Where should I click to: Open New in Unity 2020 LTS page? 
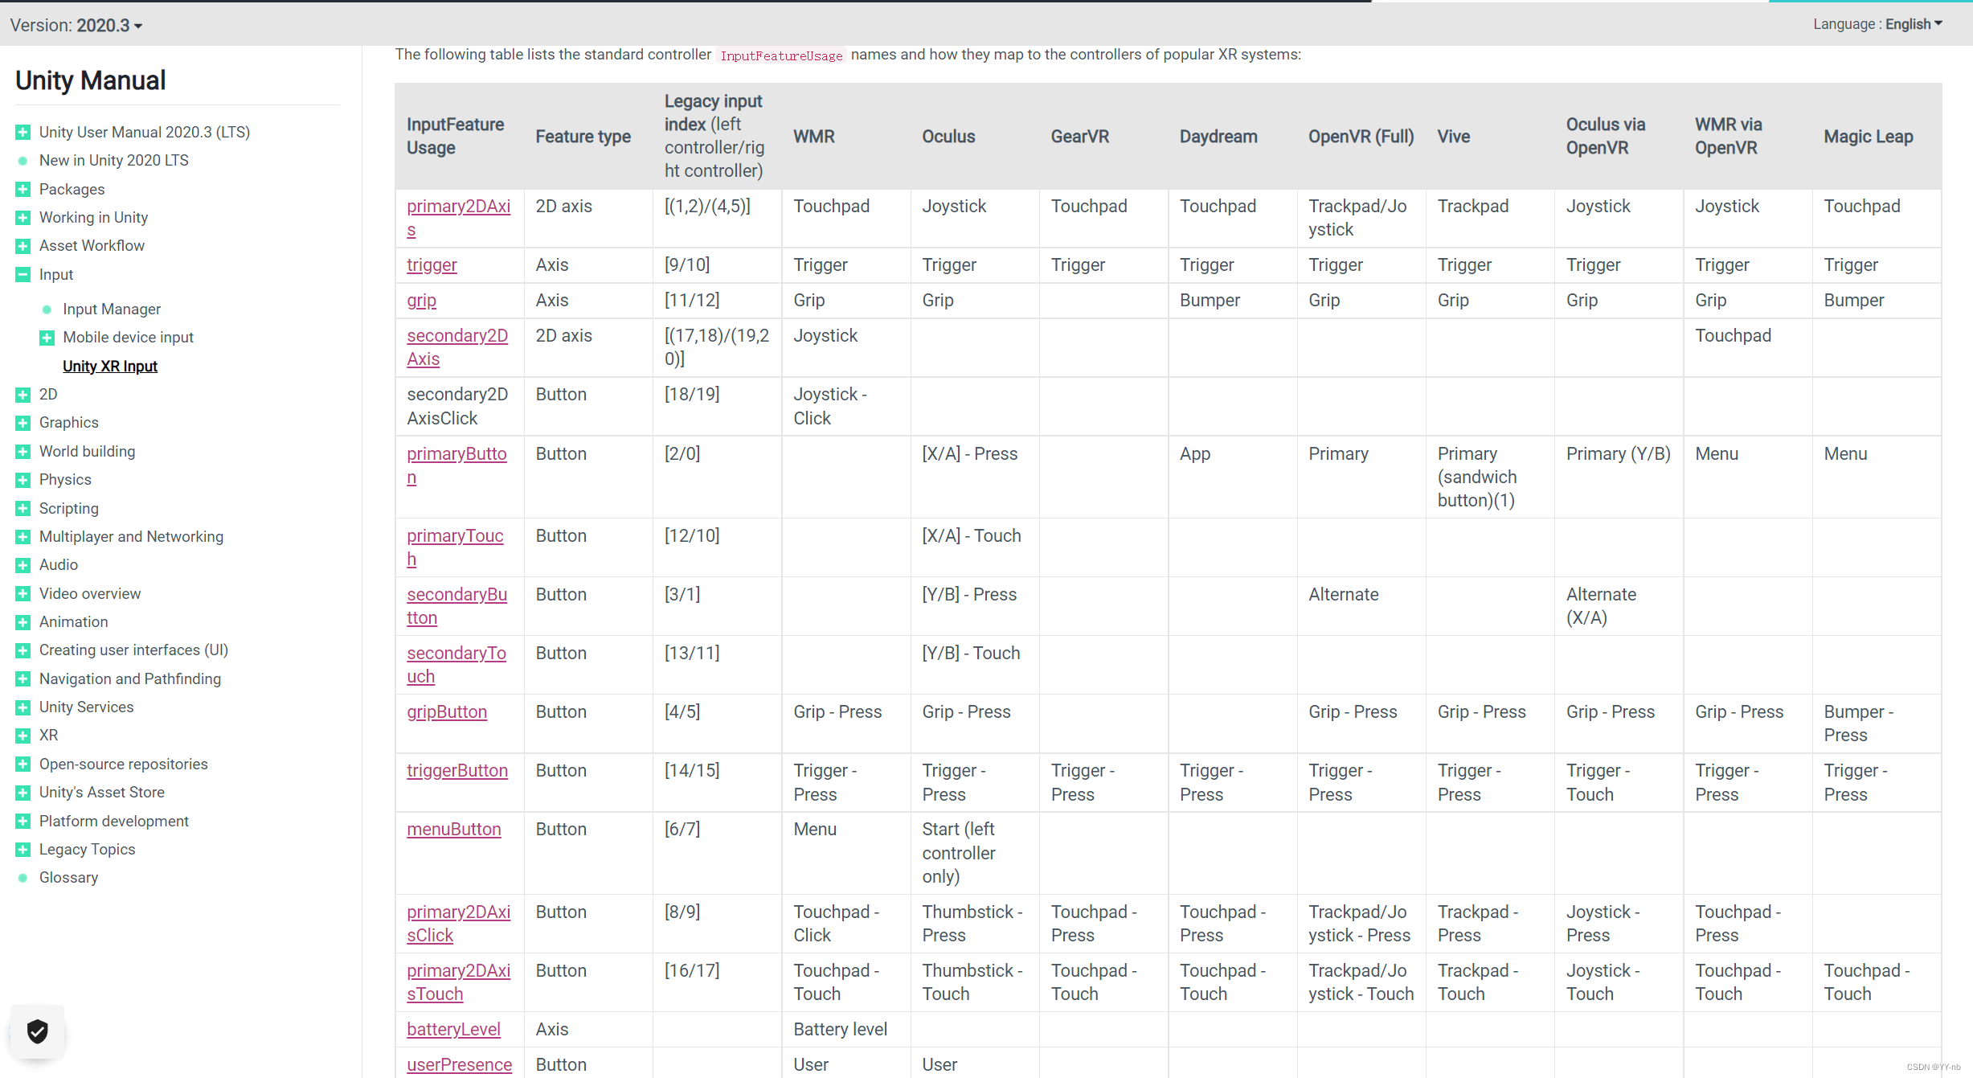[113, 161]
